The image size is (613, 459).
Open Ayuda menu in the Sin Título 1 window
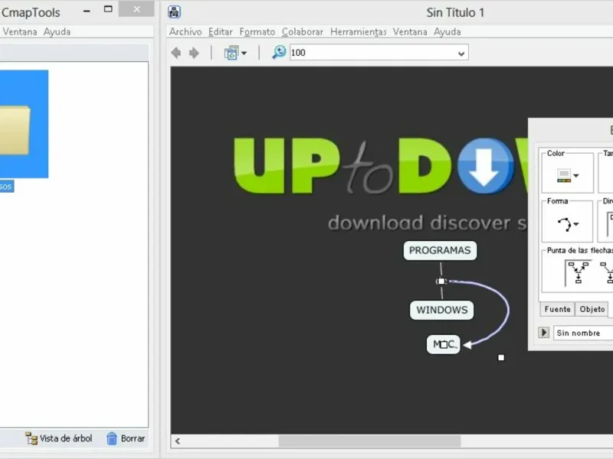(x=447, y=32)
